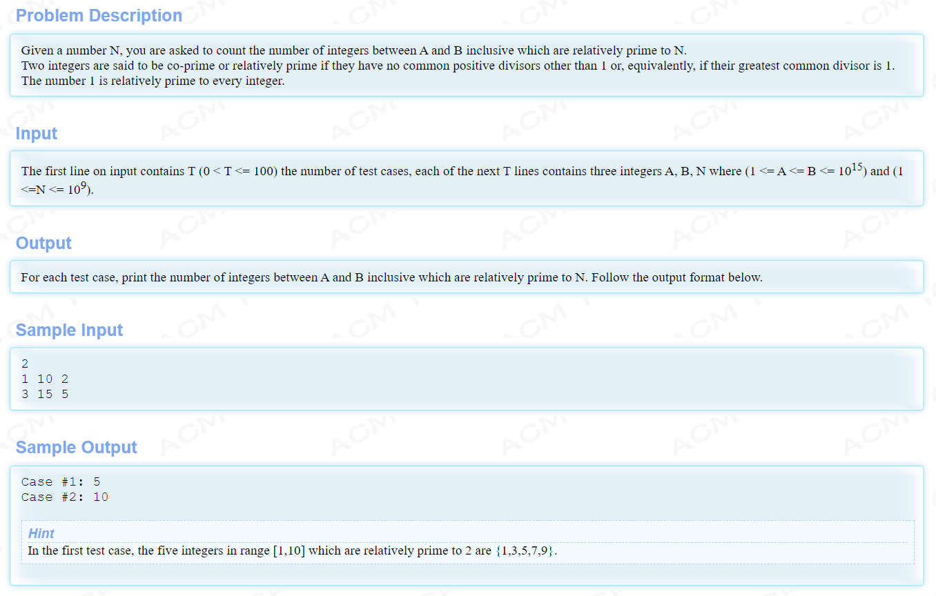This screenshot has width=936, height=596.
Task: Click the input line starting "The first line on input contains T"
Action: pos(462,170)
